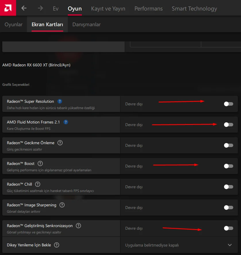Show help for Geliştirilmiş Senkronizasyon

tap(78, 226)
